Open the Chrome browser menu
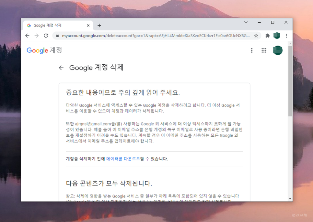 [x=286, y=36]
